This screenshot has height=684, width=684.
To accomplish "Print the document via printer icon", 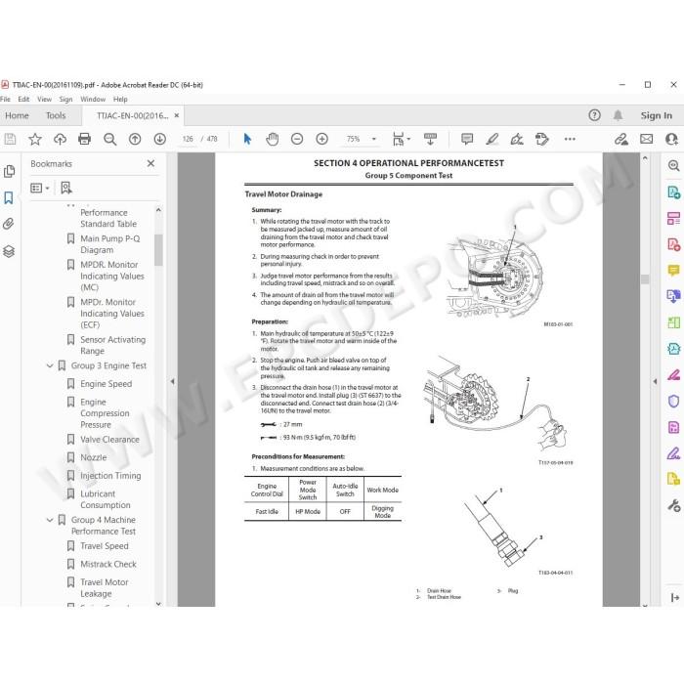I will pos(84,139).
